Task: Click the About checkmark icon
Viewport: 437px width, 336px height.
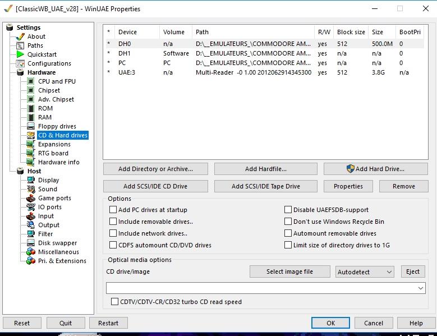Action: 20,36
